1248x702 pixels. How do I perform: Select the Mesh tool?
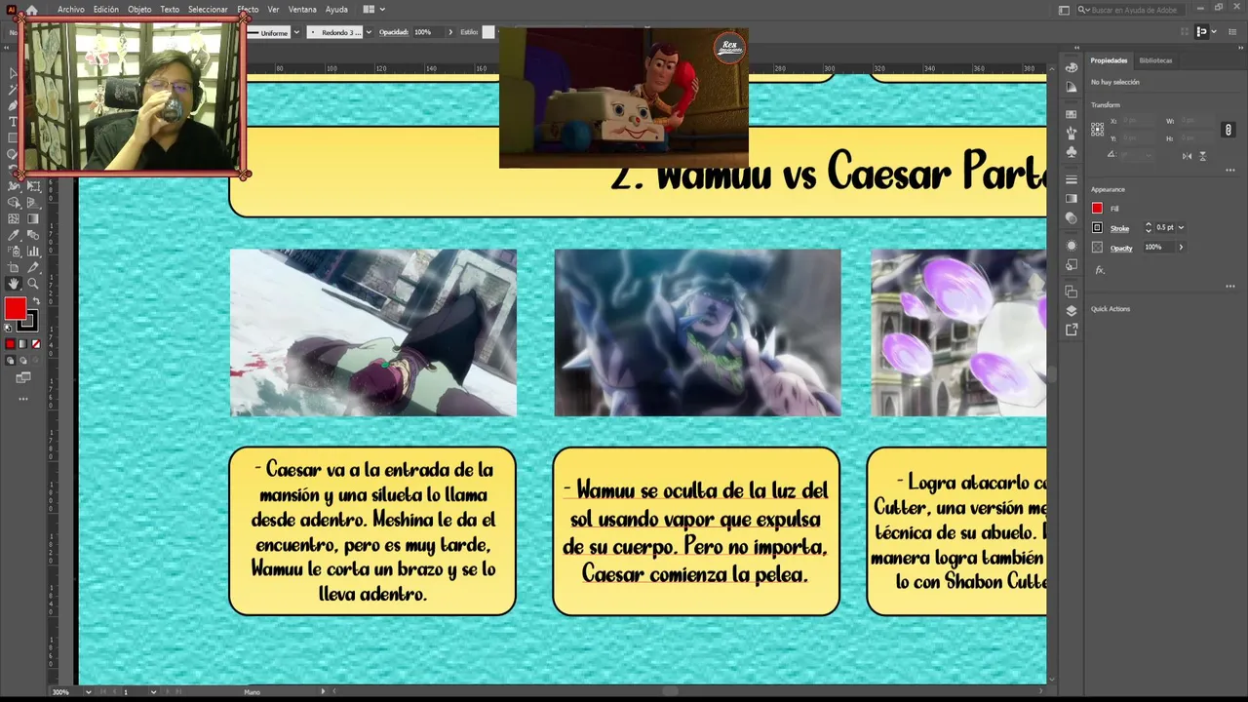14,218
